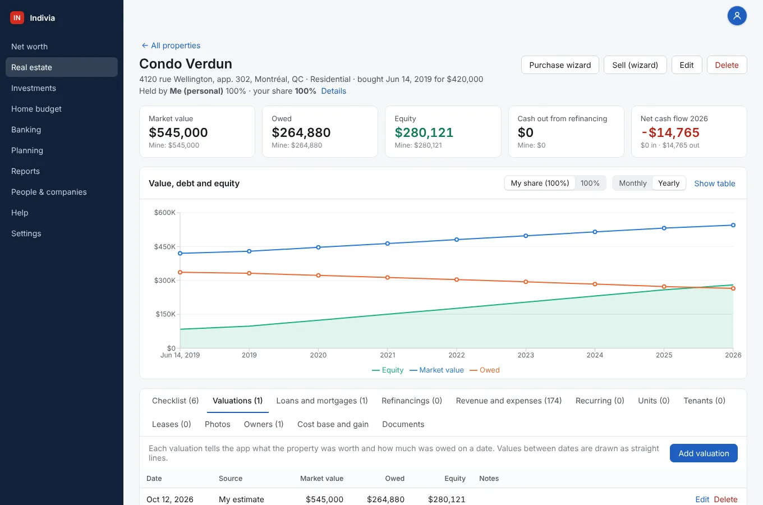Choose My share (100%) view
763x505 pixels.
[x=540, y=183]
